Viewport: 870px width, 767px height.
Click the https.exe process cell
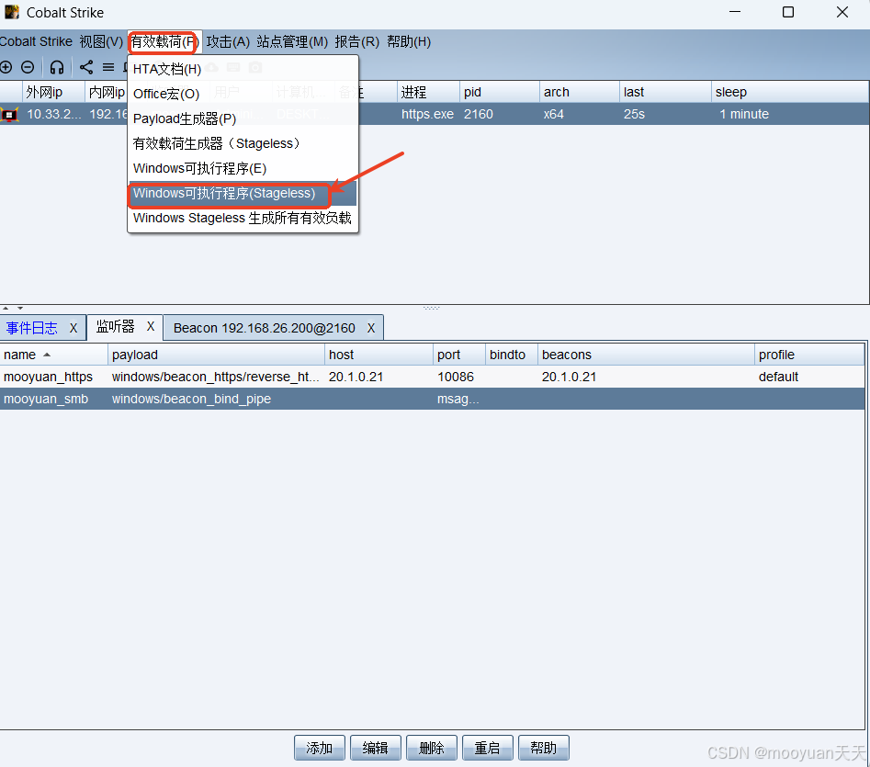click(x=428, y=115)
